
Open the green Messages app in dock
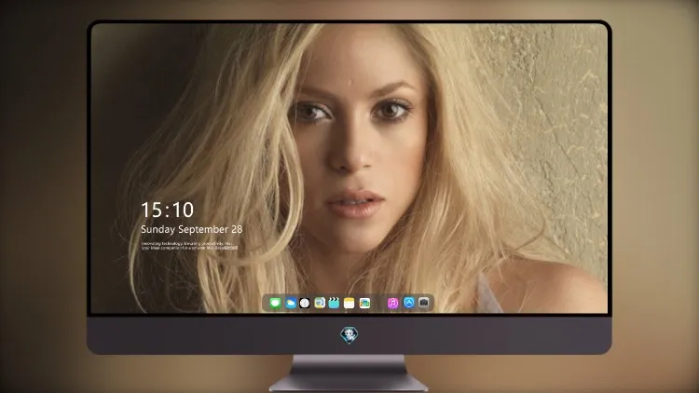(x=275, y=303)
